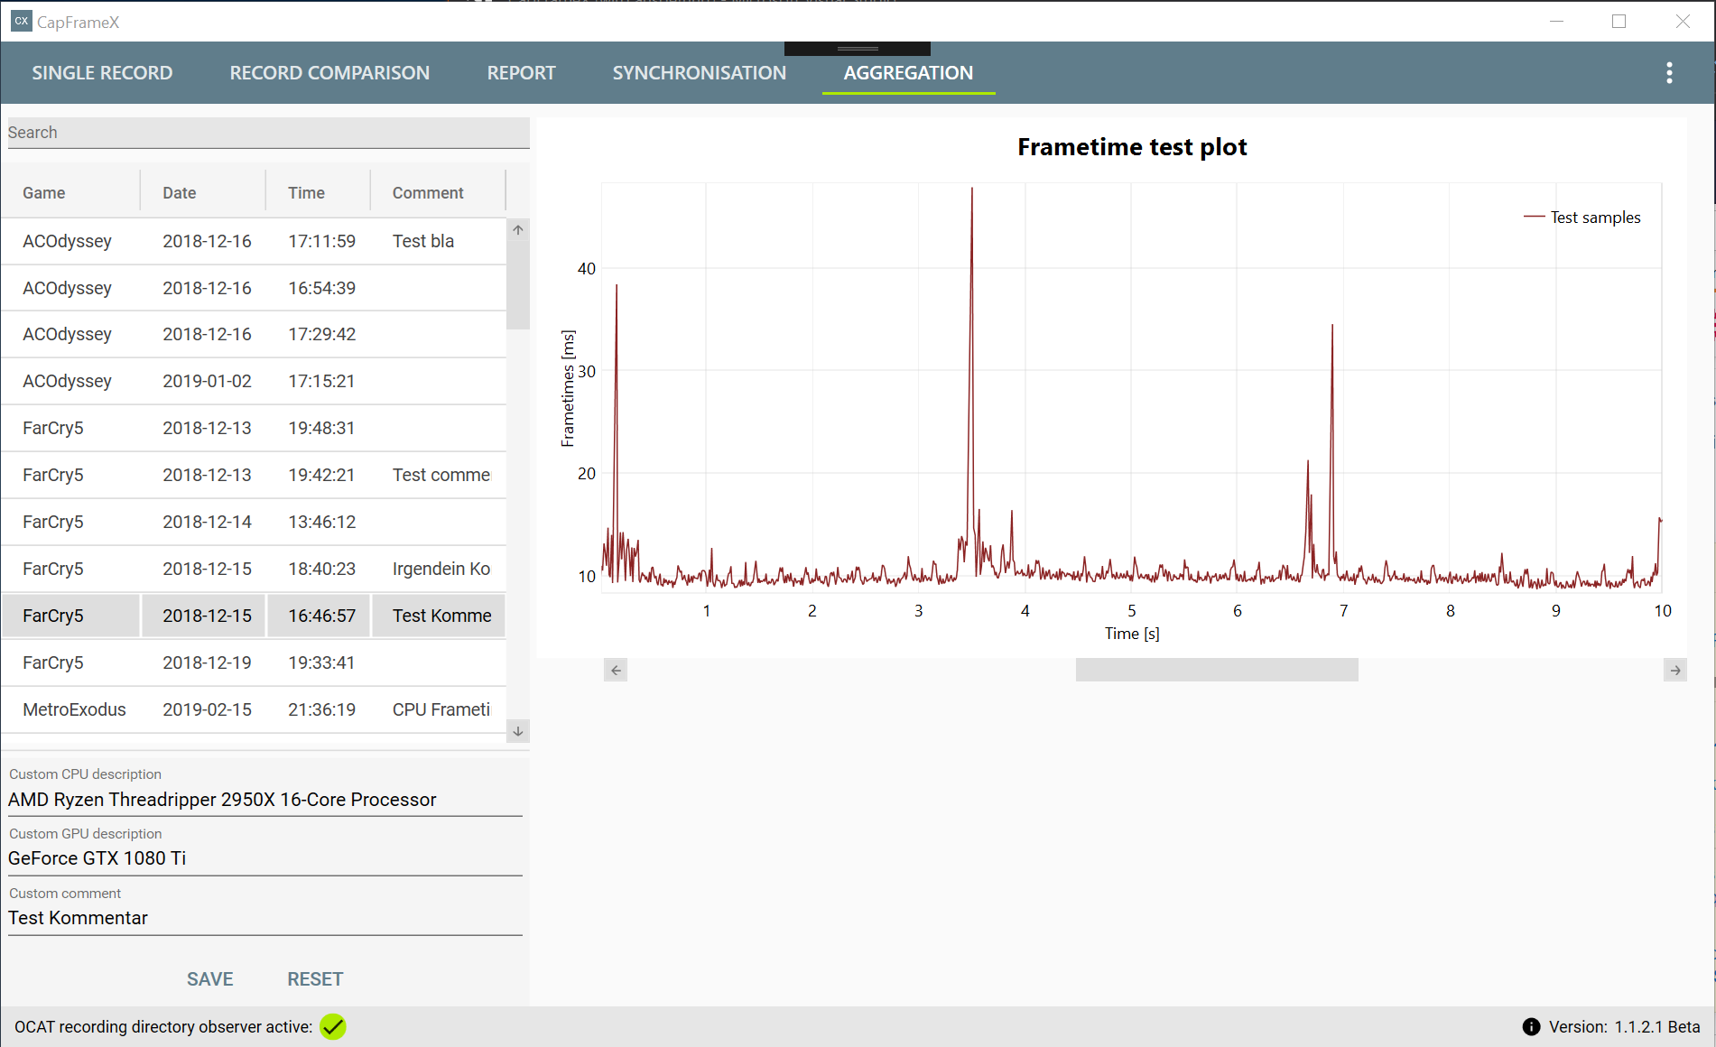The height and width of the screenshot is (1047, 1716).
Task: Click the record list scroll up arrow
Action: [518, 230]
